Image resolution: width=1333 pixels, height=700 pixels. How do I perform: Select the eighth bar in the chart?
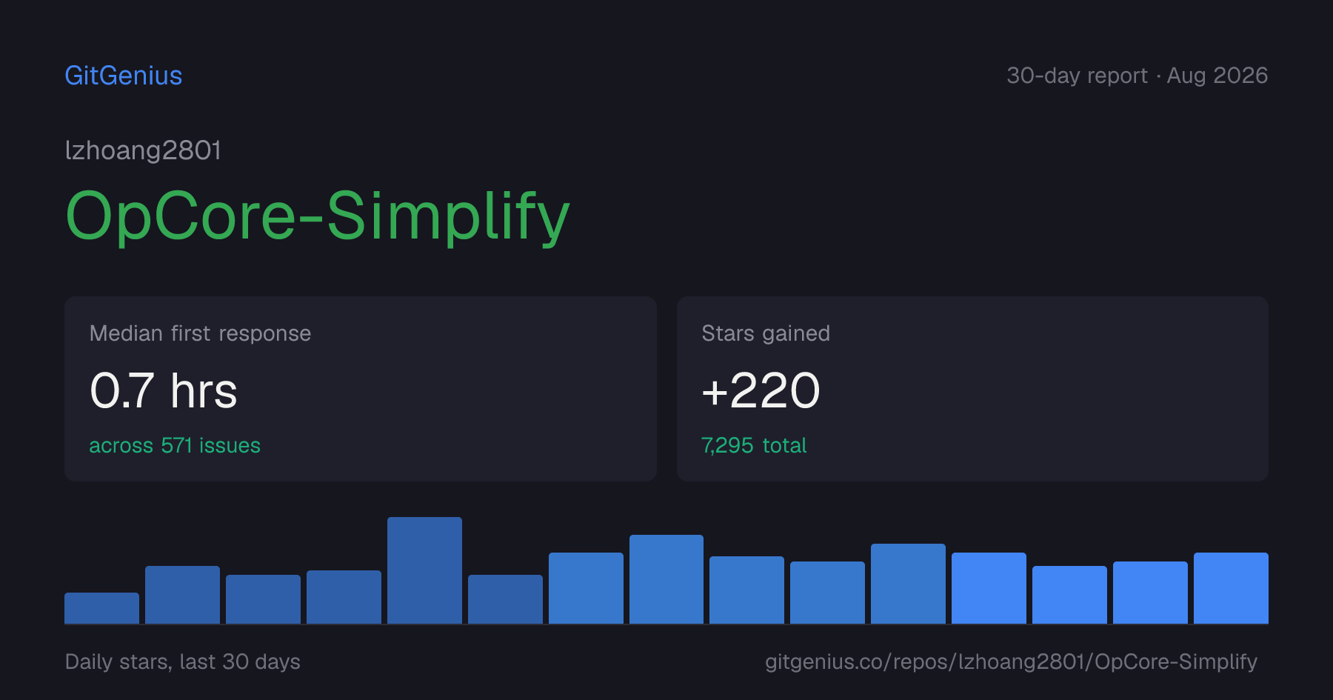[x=666, y=579]
